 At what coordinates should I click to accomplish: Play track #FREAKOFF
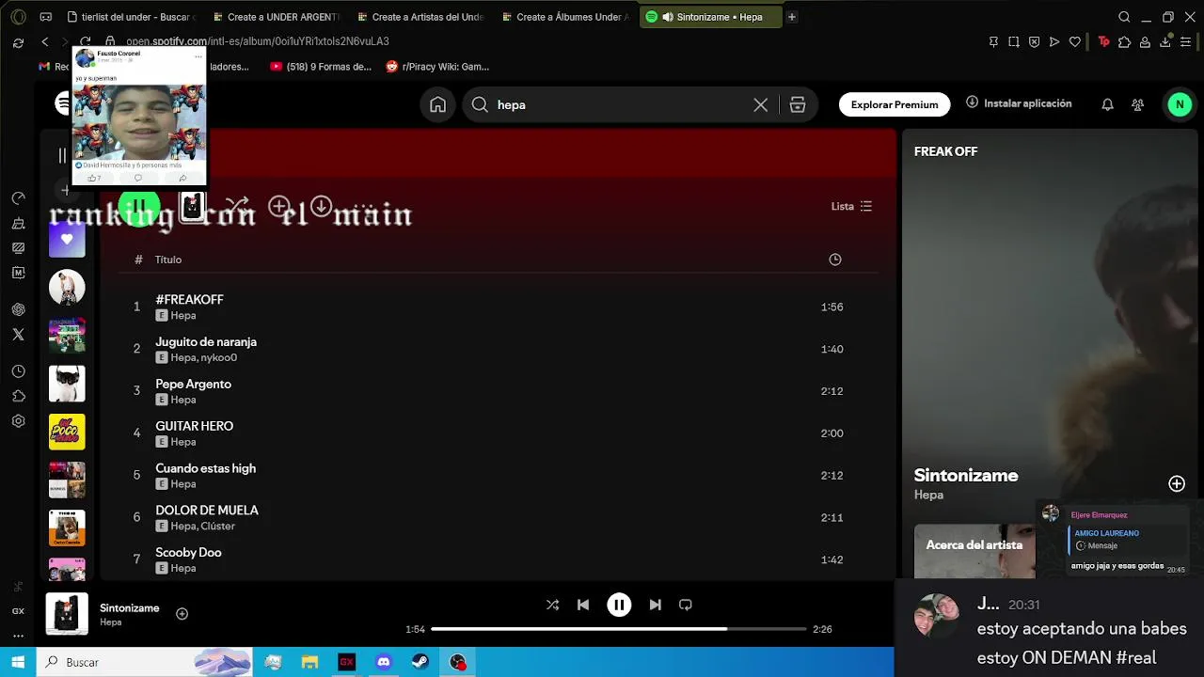(x=499, y=307)
